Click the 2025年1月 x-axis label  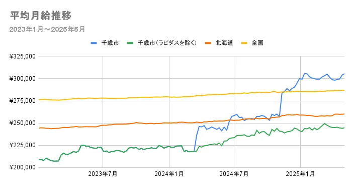(x=300, y=174)
